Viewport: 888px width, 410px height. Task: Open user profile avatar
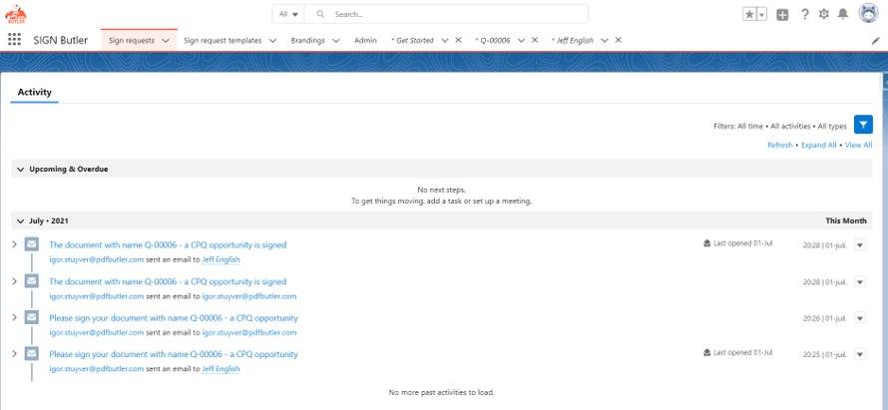(x=868, y=13)
